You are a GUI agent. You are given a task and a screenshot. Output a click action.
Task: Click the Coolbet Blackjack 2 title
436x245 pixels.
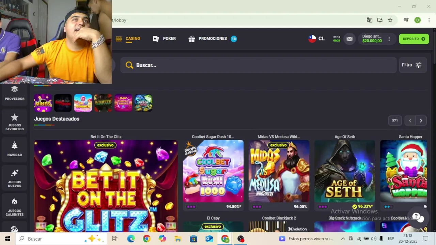coord(279,218)
